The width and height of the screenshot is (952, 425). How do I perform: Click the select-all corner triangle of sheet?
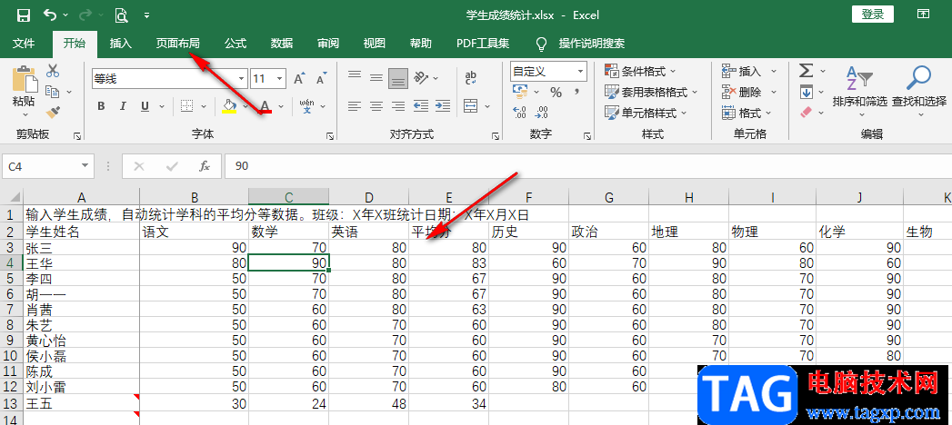pos(12,196)
